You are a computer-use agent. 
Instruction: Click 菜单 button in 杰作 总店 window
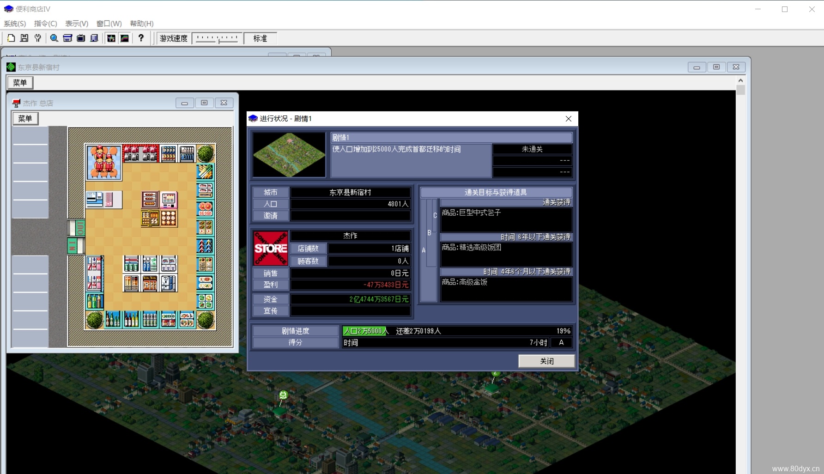point(25,118)
